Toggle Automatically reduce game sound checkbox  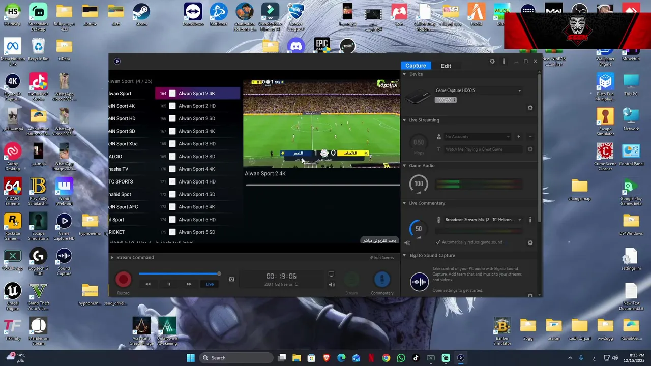pos(438,242)
